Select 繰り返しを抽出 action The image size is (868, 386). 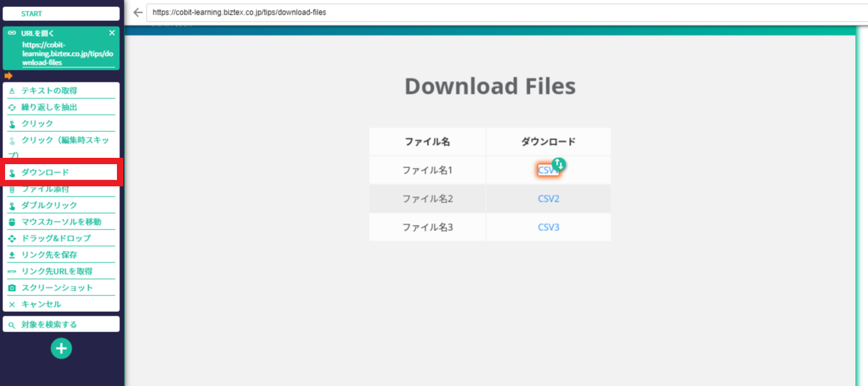pos(61,107)
